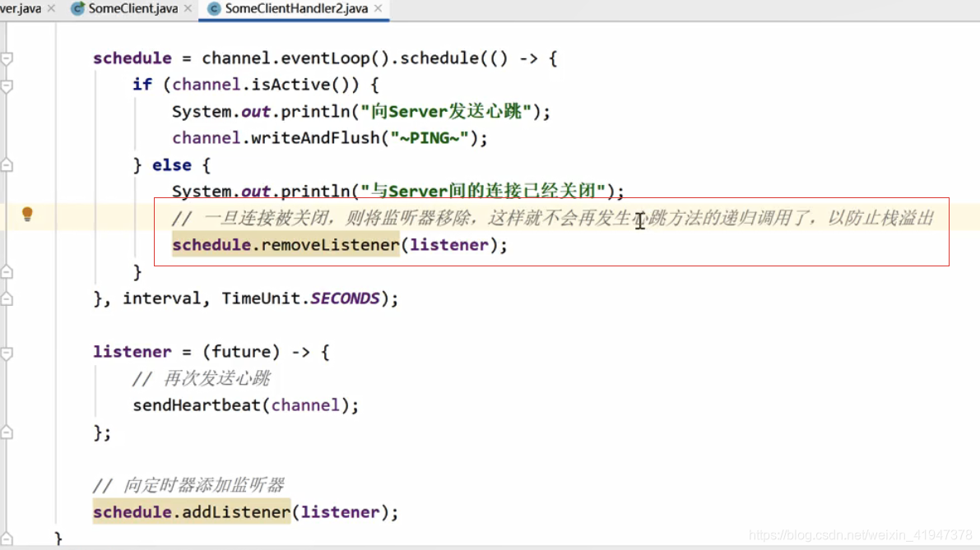Image resolution: width=980 pixels, height=550 pixels.
Task: Click the SomeClient.java class file icon
Action: [77, 9]
